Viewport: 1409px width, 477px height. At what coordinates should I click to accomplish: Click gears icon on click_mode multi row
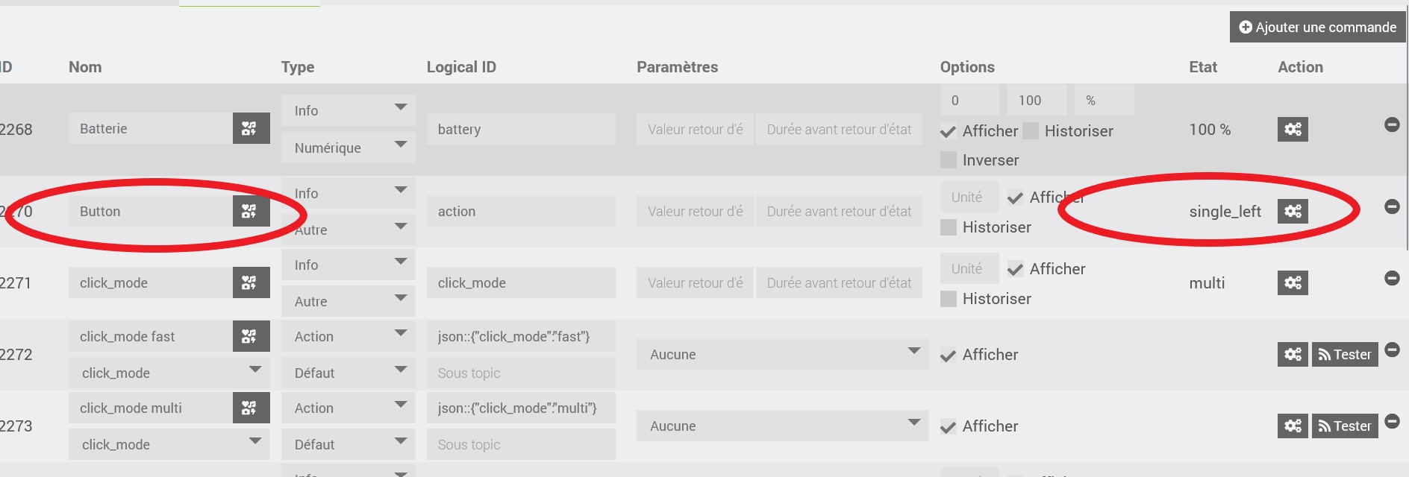pos(1293,426)
